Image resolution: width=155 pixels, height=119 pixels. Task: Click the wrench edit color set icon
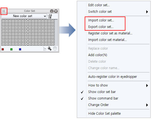pos(50,16)
